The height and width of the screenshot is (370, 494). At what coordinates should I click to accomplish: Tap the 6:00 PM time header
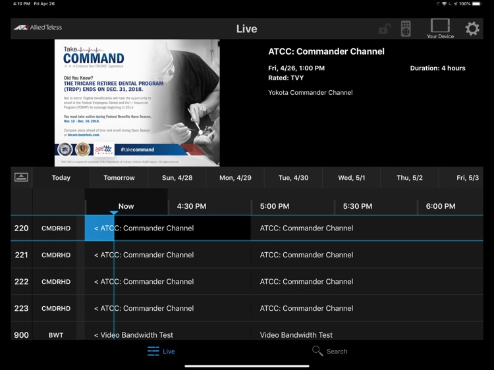(441, 206)
